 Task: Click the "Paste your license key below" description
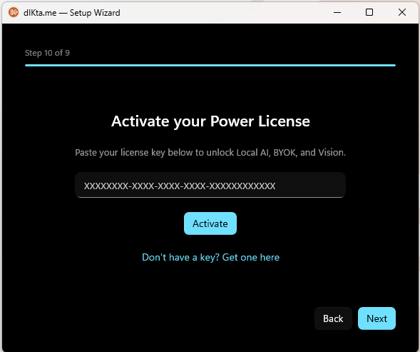pos(210,152)
